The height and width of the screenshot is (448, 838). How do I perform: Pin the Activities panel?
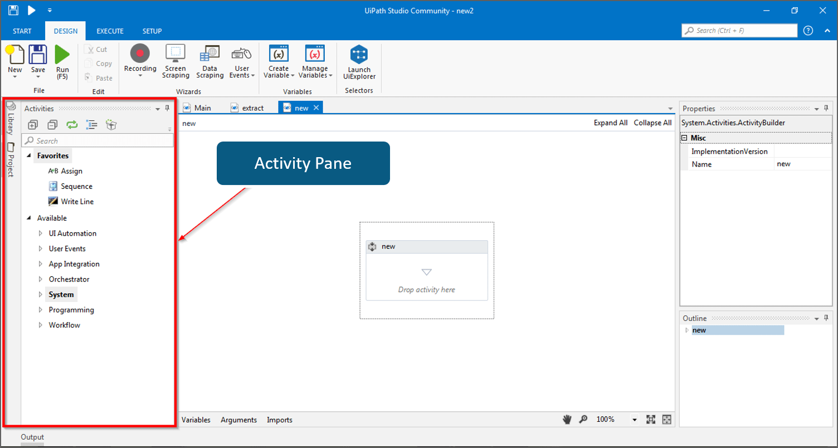pyautogui.click(x=167, y=108)
